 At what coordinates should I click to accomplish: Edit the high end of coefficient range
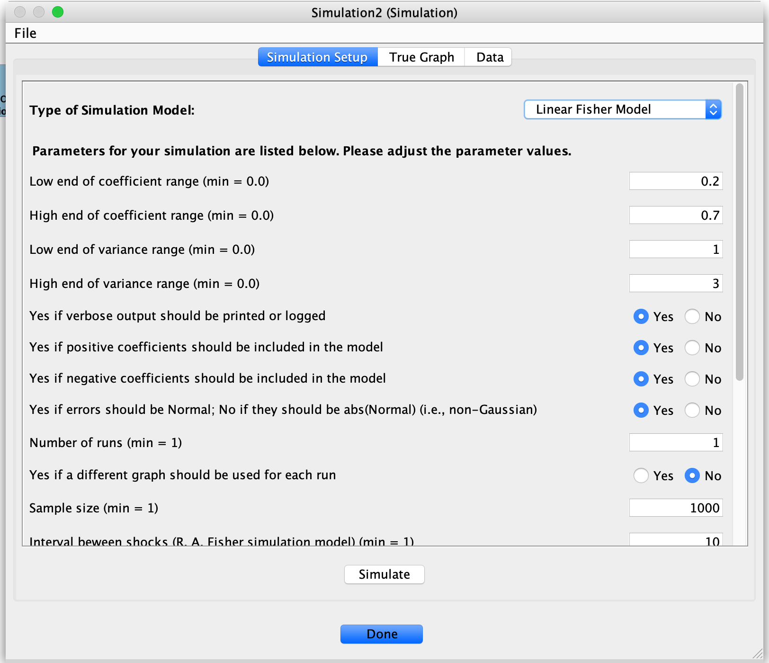[676, 215]
